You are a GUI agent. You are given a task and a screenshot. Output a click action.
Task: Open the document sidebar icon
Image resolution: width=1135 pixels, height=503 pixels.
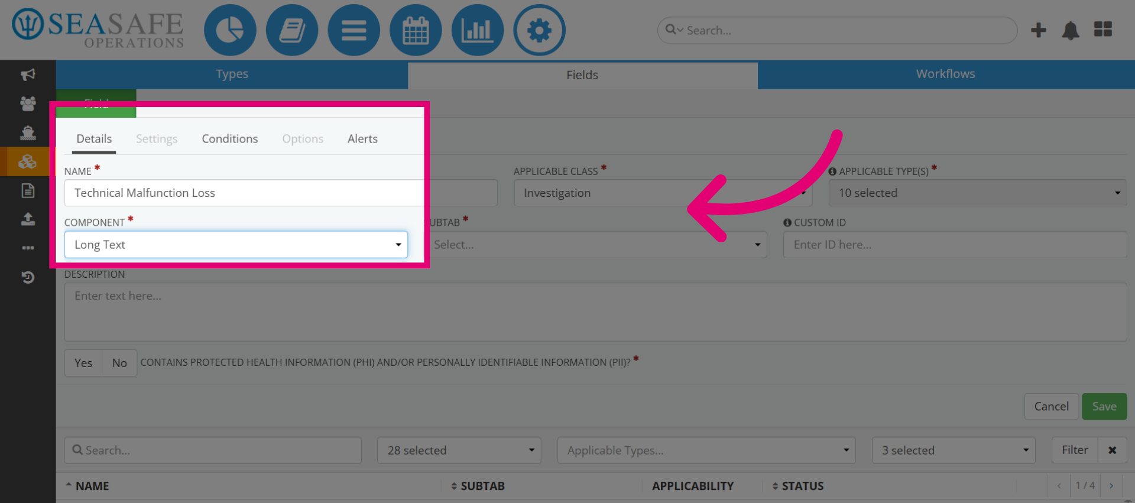point(28,190)
